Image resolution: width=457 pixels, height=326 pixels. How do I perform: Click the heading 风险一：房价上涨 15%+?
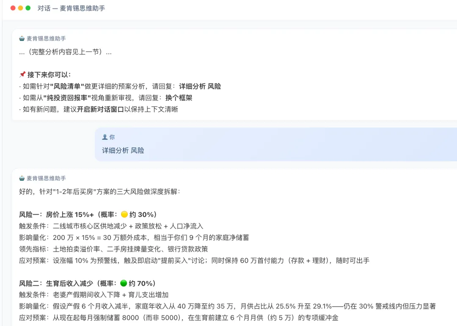coord(88,215)
